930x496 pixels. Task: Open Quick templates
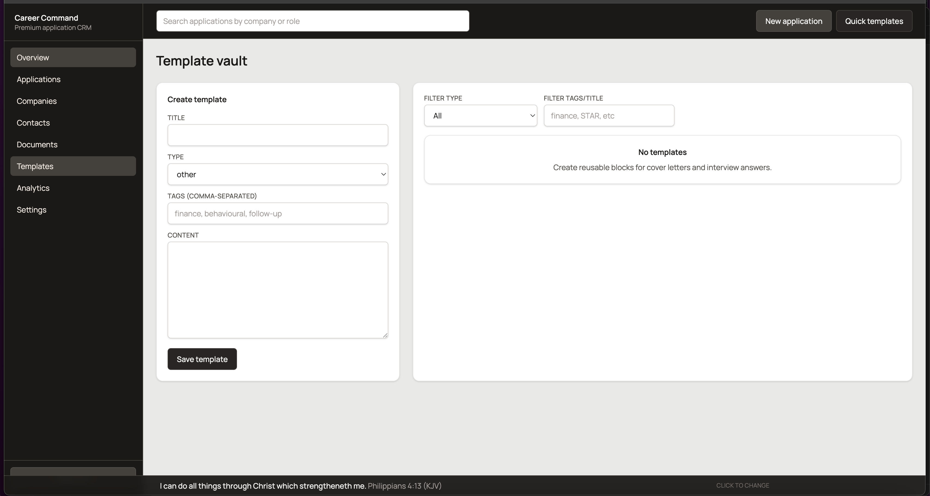pos(874,21)
